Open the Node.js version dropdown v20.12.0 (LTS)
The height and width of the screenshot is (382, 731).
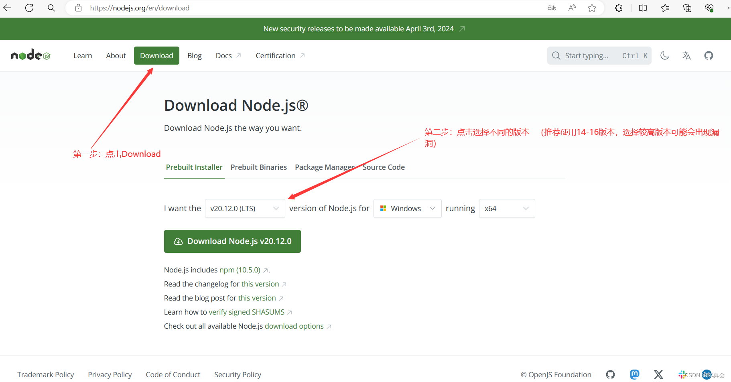coord(245,208)
